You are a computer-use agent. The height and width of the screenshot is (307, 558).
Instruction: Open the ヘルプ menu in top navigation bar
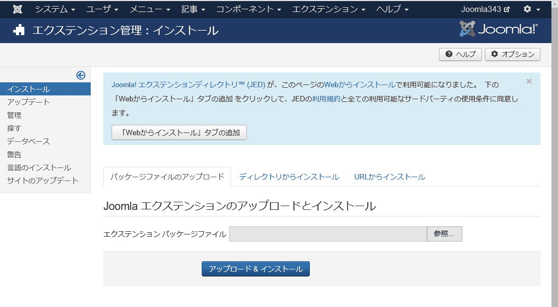coord(392,9)
